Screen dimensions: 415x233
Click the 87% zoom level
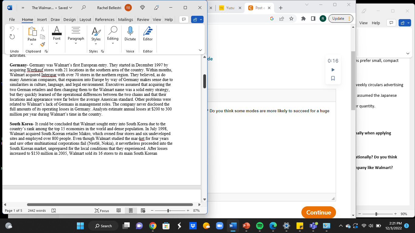pyautogui.click(x=196, y=211)
